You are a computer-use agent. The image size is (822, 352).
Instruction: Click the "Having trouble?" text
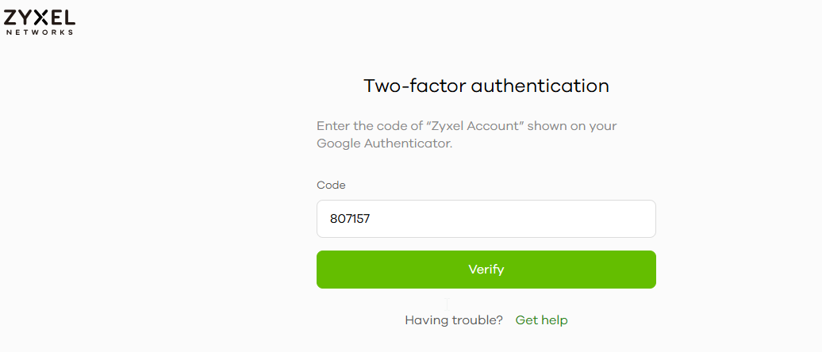pos(454,320)
